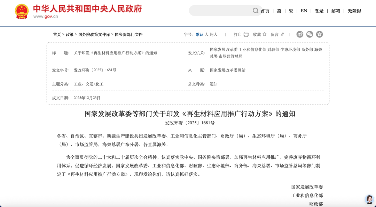This screenshot has width=376, height=207.
Task: Select 大 font size
Action: pos(206,34)
